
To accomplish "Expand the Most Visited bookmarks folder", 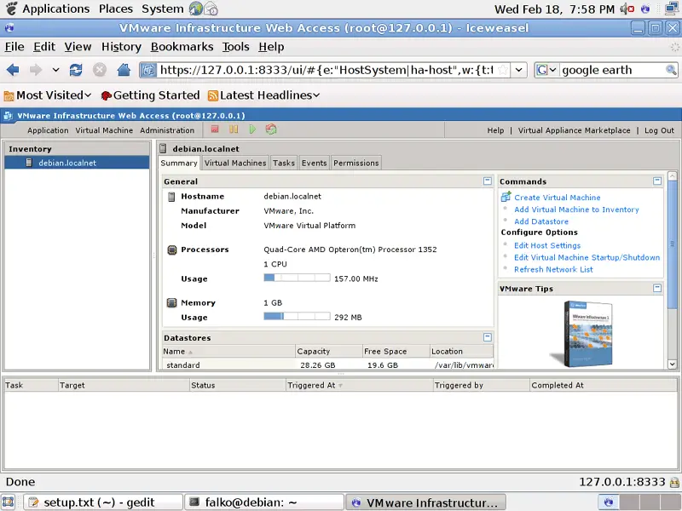I will coord(48,95).
